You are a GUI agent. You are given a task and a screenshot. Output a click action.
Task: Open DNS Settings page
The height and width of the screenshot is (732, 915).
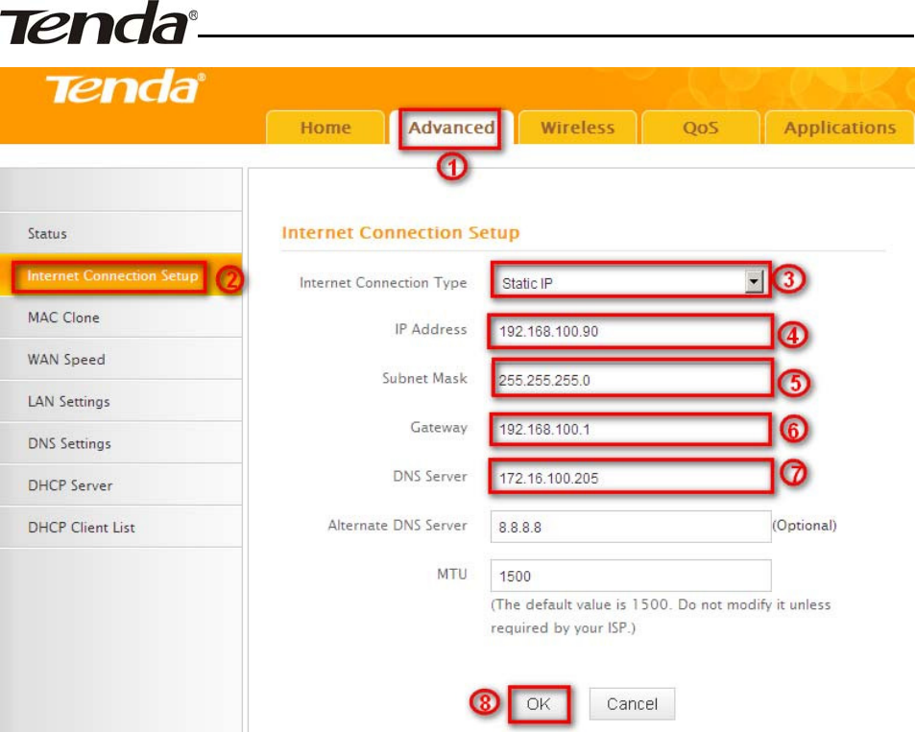(x=120, y=443)
